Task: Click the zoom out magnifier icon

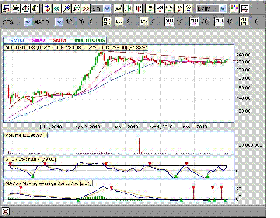Action: [76, 8]
